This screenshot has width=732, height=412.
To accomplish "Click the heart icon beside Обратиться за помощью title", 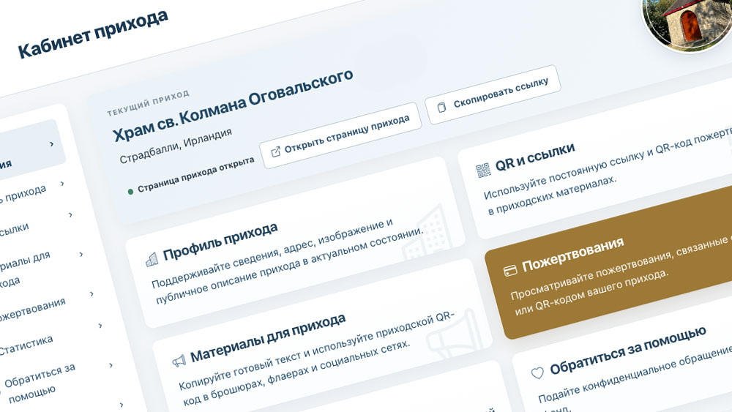I will [537, 372].
